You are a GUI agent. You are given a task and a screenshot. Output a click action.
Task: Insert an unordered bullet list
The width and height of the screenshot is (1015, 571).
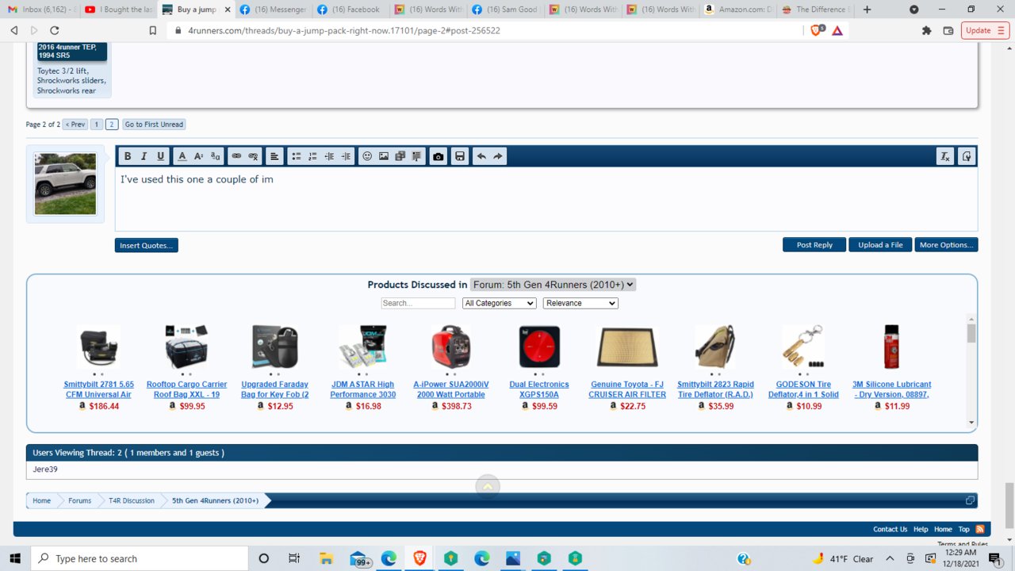[x=296, y=156]
